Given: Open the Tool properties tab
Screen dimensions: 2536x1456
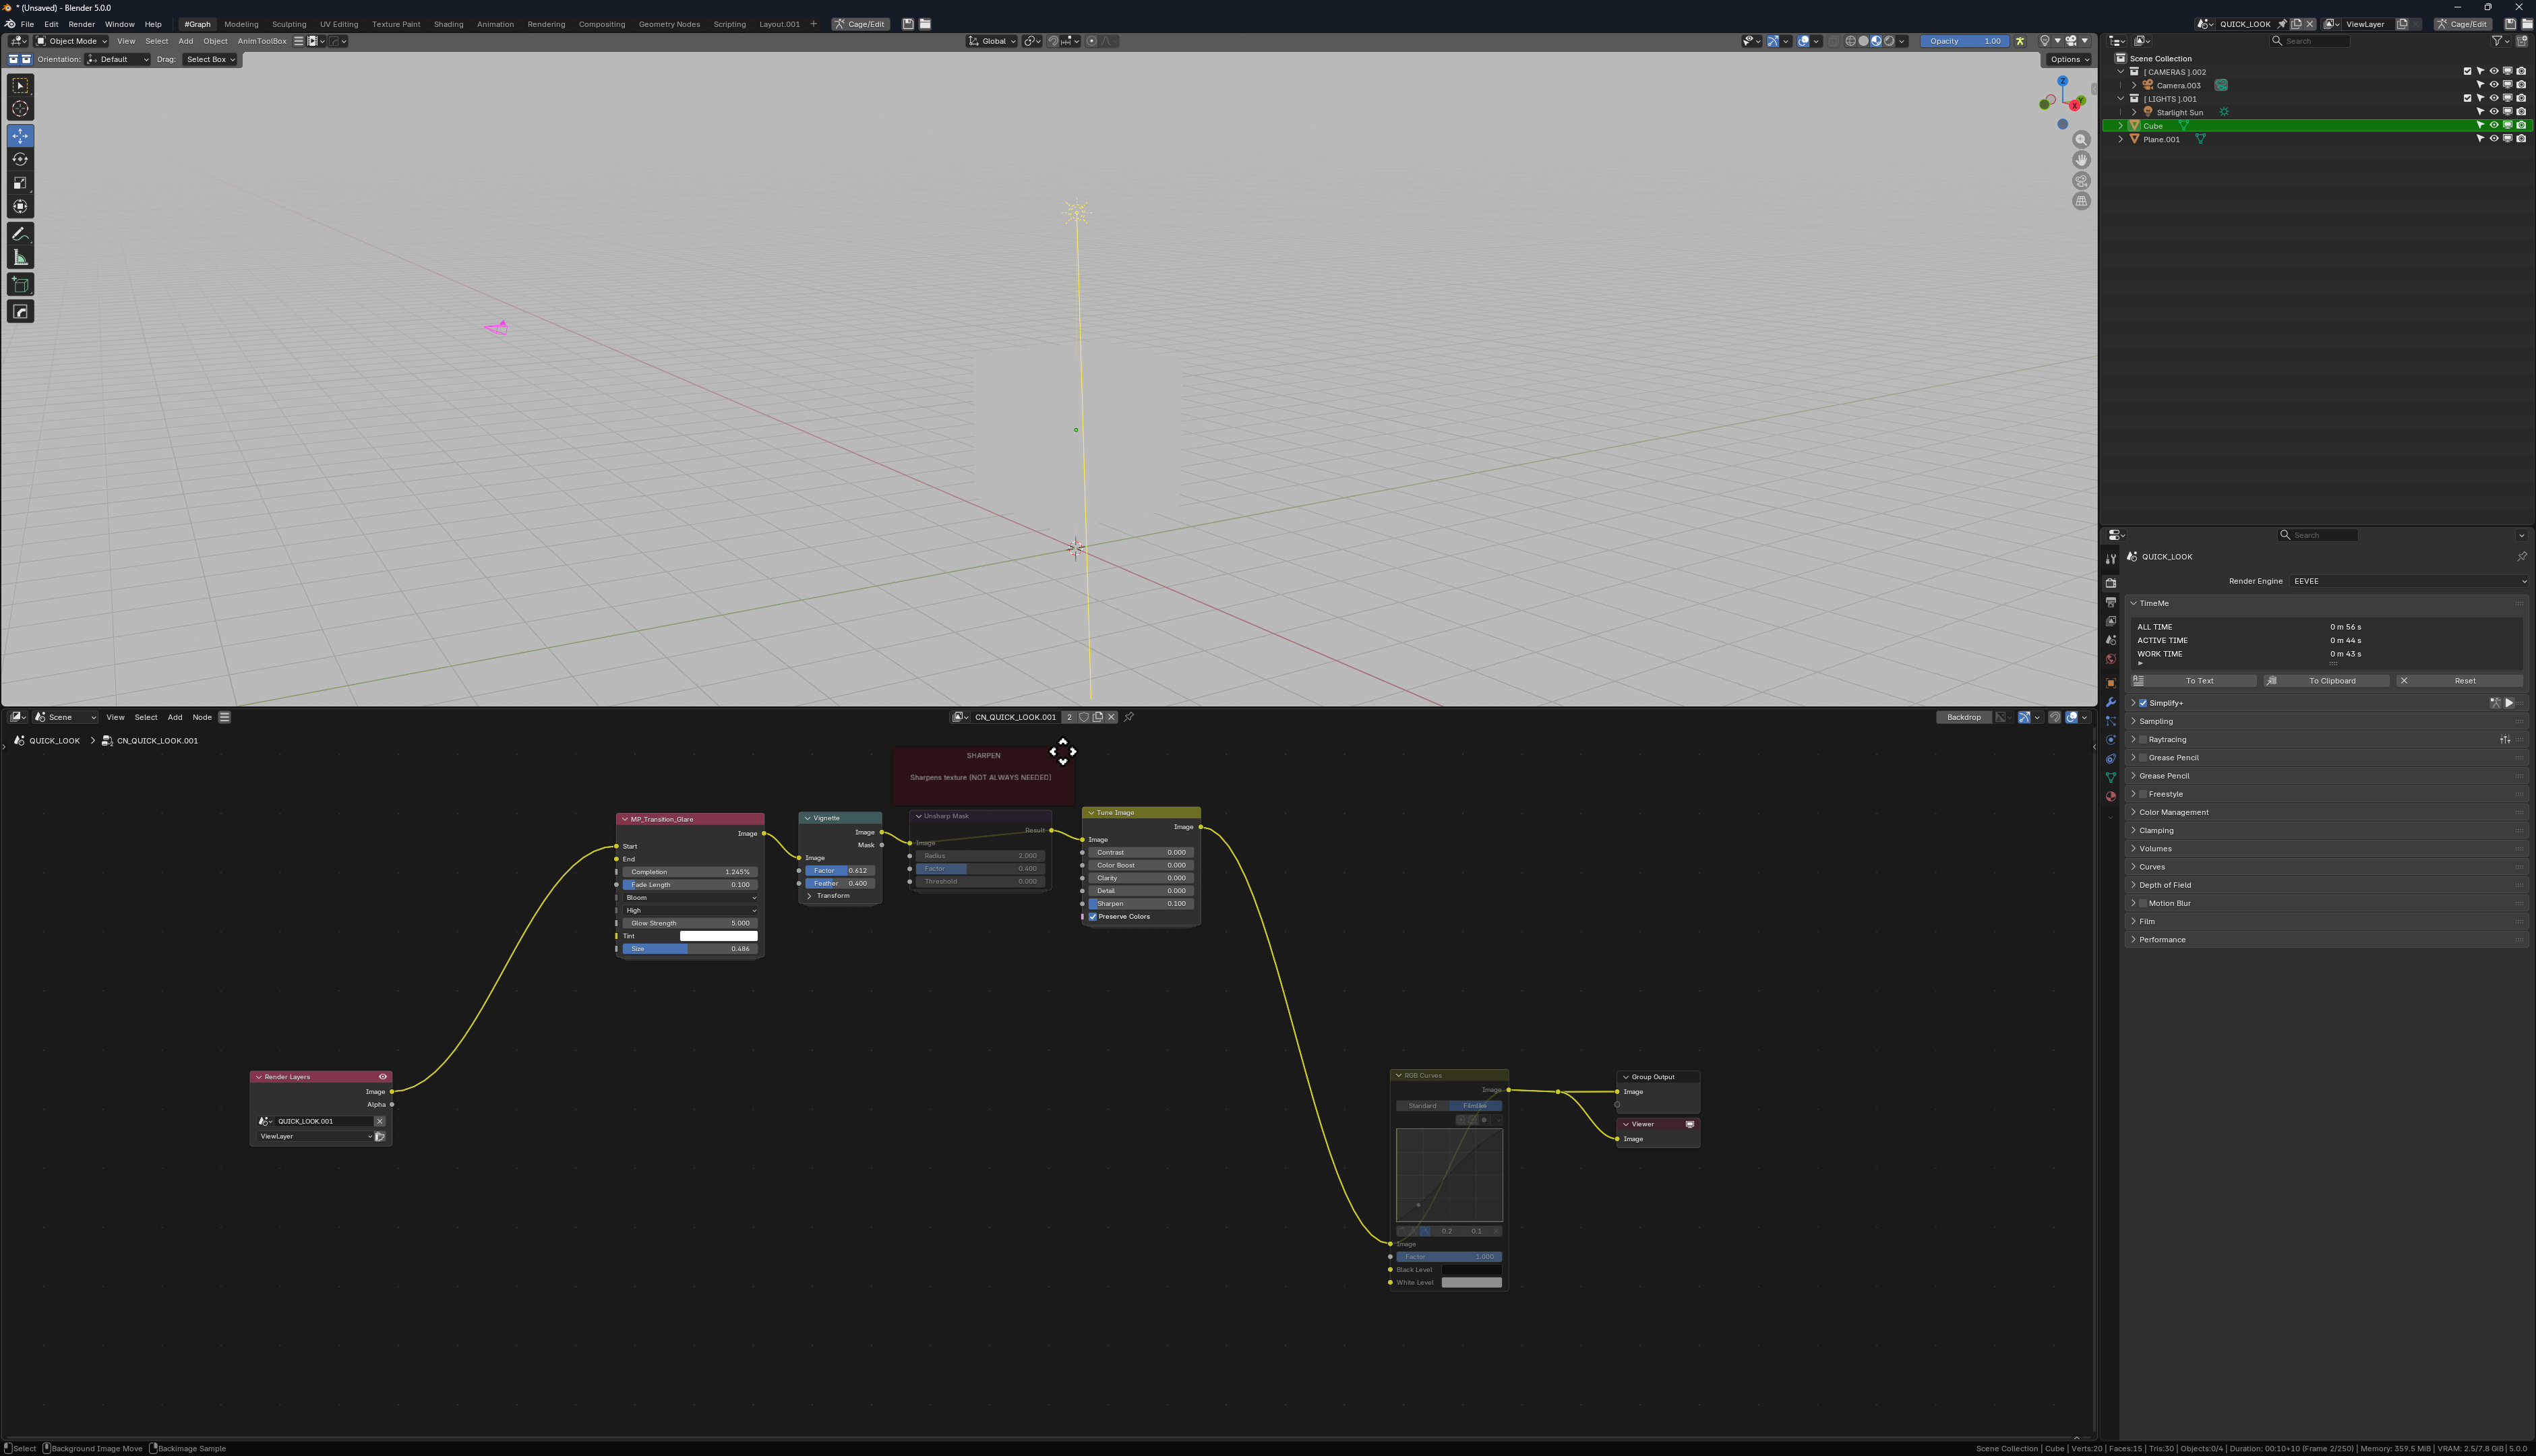Looking at the screenshot, I should click(x=2110, y=559).
